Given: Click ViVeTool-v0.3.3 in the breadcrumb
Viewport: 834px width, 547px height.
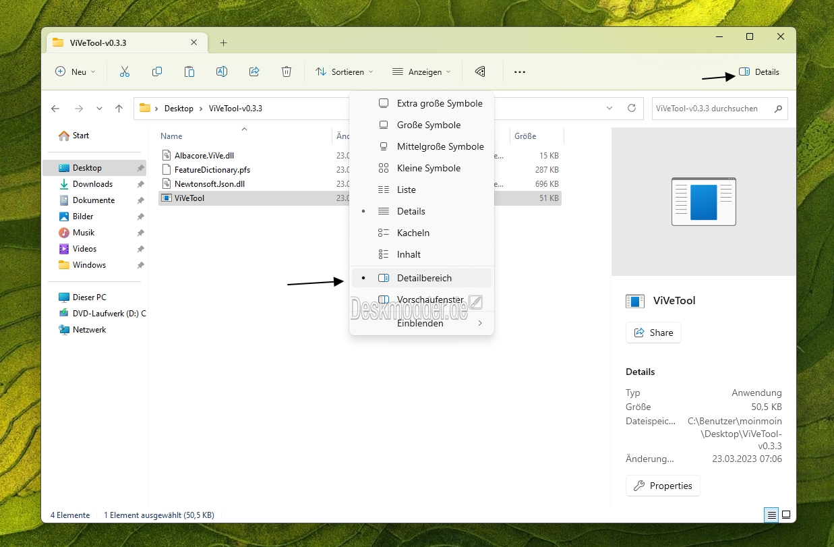Looking at the screenshot, I should [x=235, y=109].
